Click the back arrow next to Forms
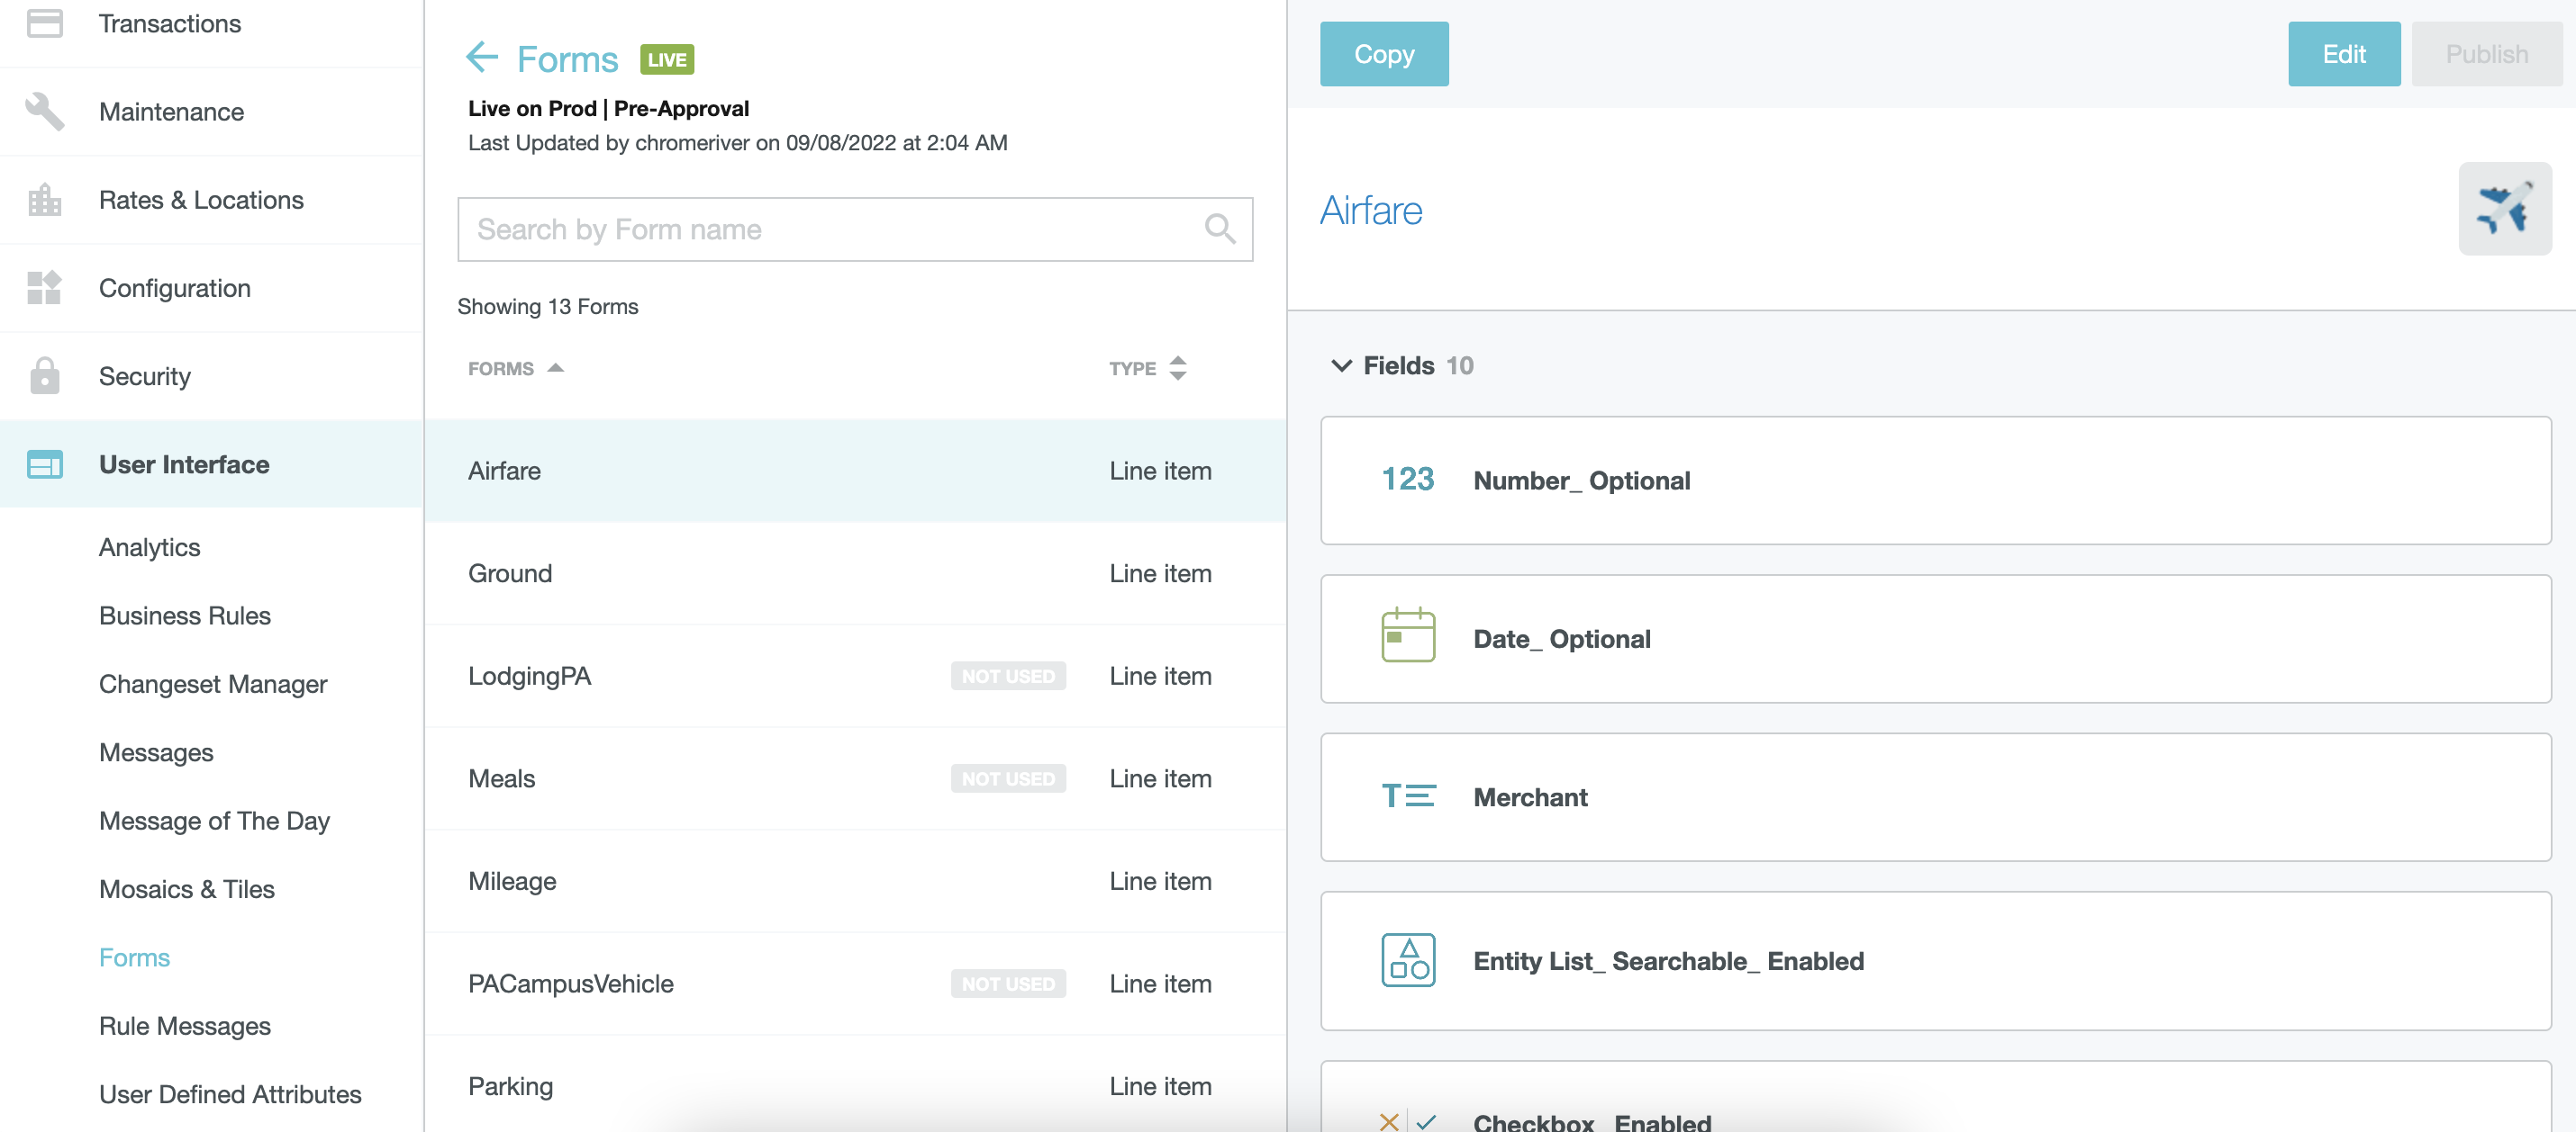This screenshot has width=2576, height=1132. point(482,58)
